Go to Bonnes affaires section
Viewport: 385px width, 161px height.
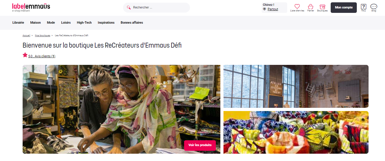point(132,22)
